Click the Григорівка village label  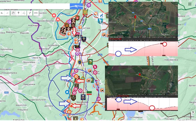(x=41, y=38)
